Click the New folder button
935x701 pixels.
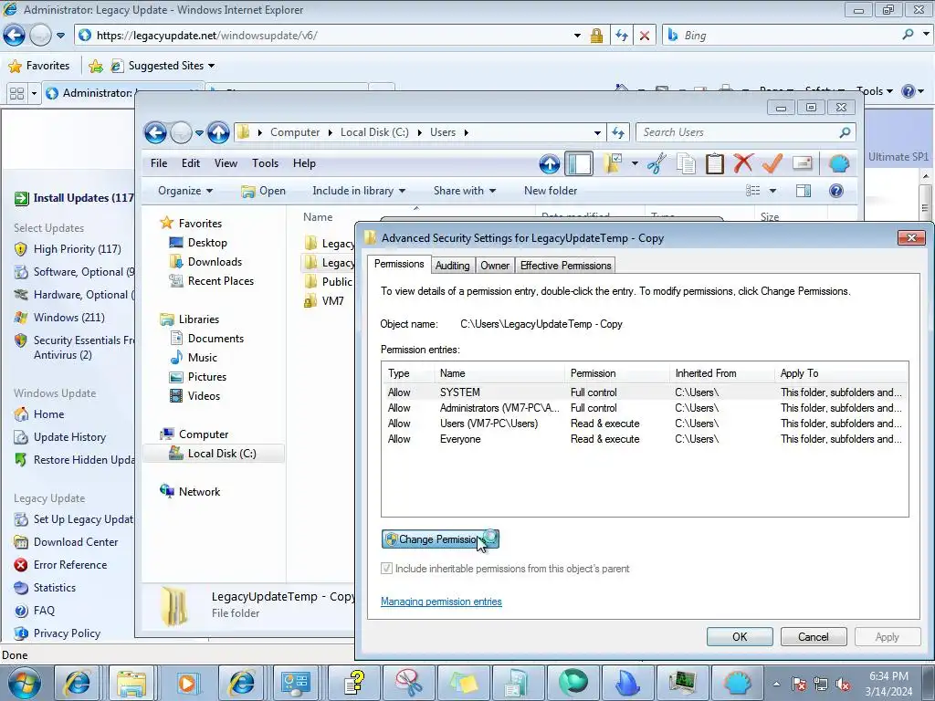point(551,191)
